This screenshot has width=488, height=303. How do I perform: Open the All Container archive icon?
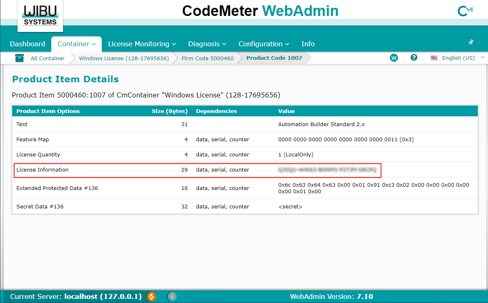pos(19,58)
